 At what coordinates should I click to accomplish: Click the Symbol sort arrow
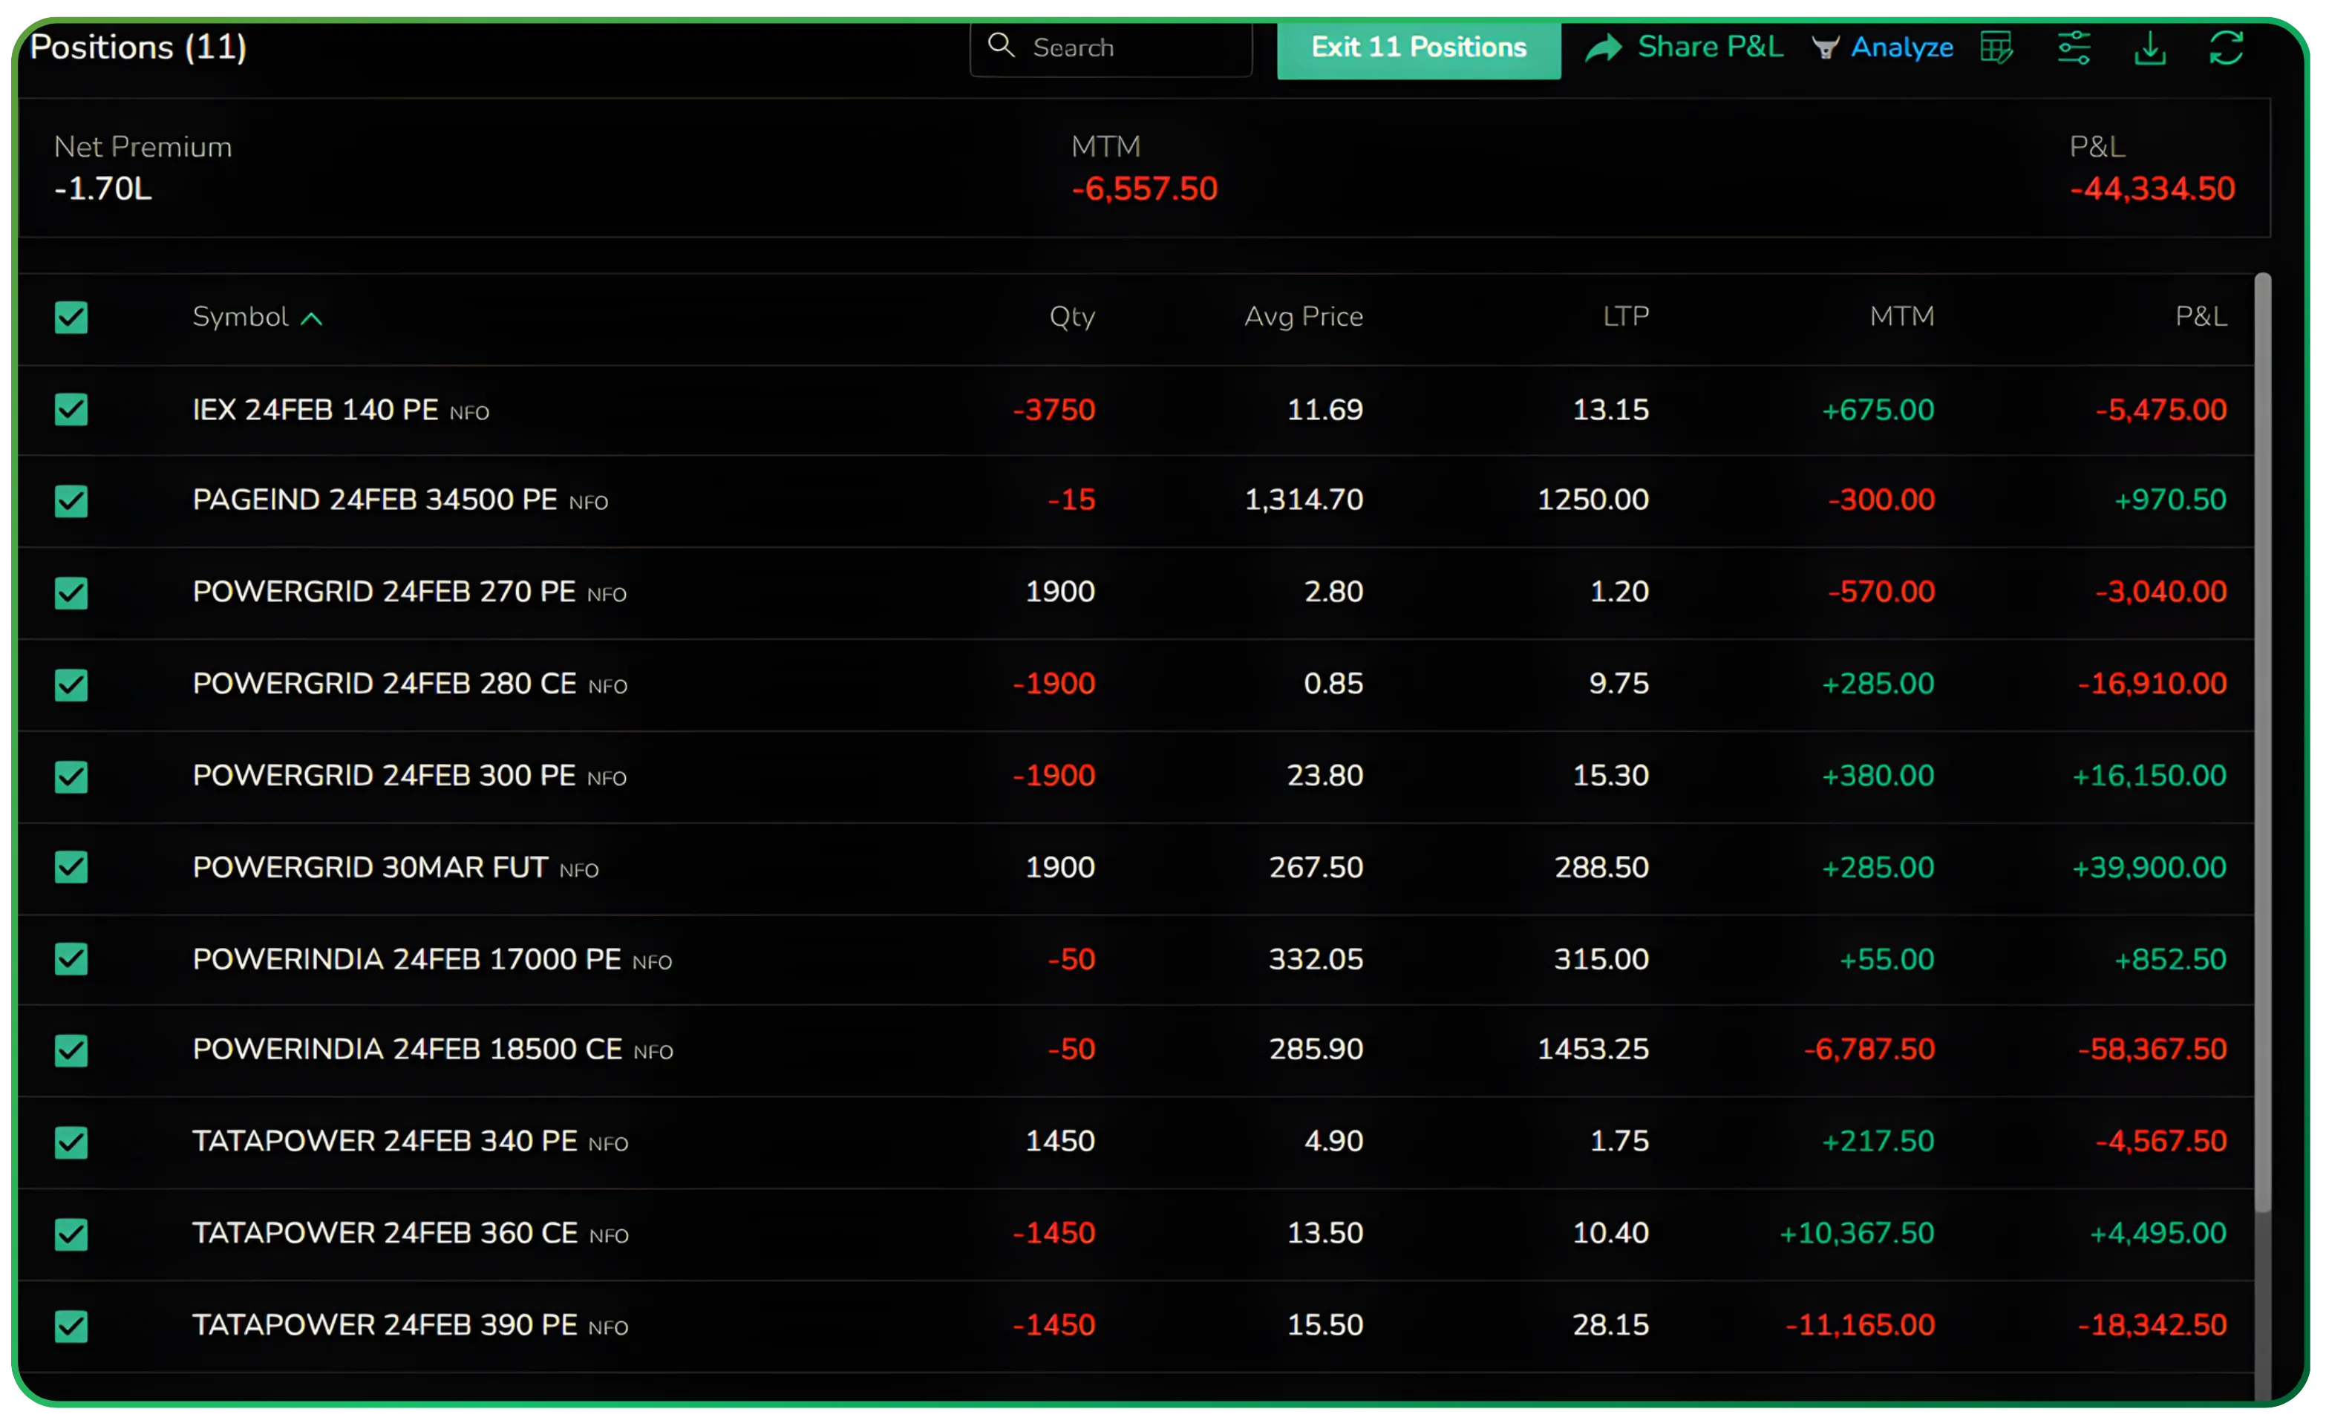(x=311, y=318)
